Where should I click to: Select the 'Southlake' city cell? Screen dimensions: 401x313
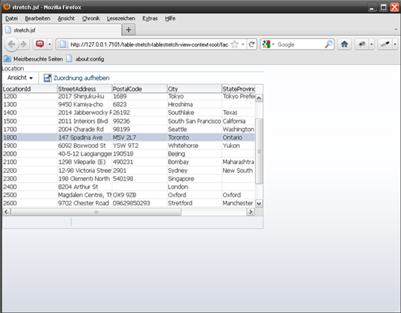[x=194, y=113]
